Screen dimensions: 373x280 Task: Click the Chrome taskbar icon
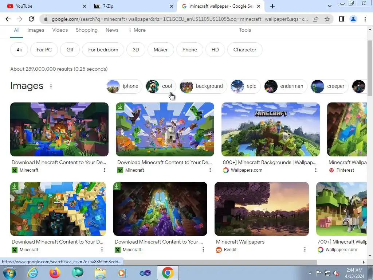(x=168, y=273)
